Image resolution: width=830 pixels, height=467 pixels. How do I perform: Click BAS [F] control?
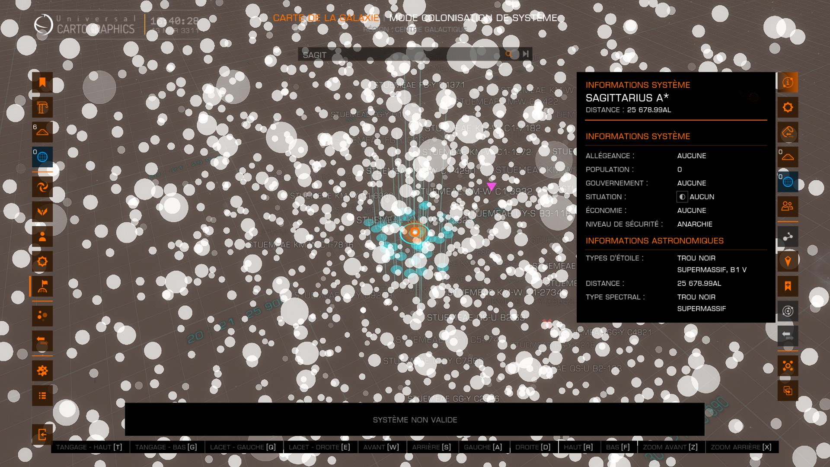coord(618,447)
